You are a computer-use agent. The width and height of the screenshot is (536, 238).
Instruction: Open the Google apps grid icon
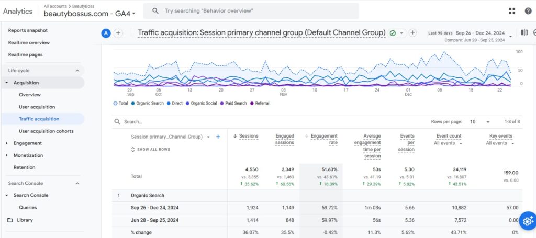click(x=511, y=11)
